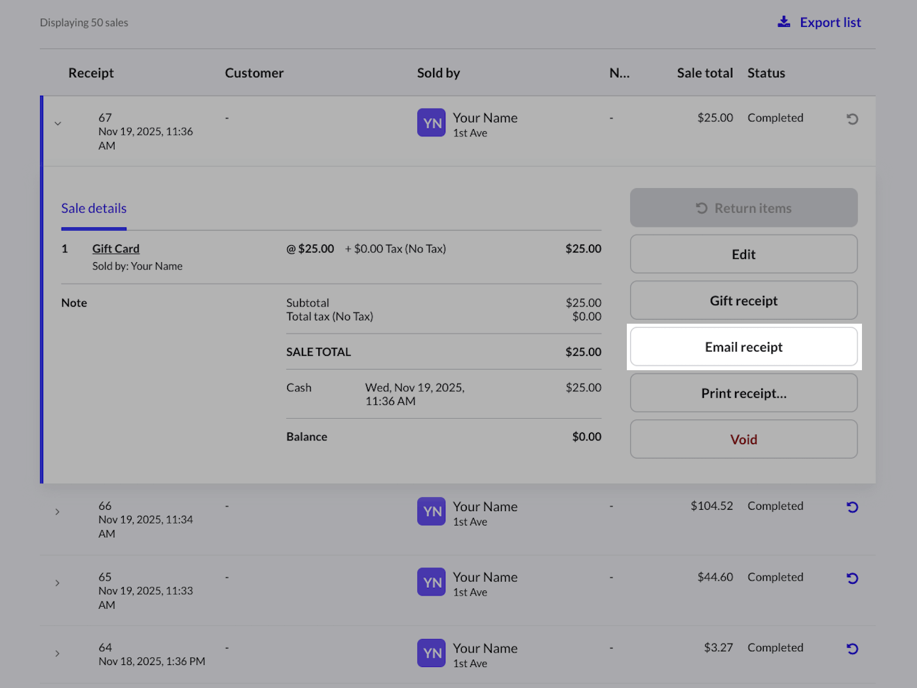Collapse the expanded receipt 67 row
This screenshot has height=688, width=917.
[58, 123]
